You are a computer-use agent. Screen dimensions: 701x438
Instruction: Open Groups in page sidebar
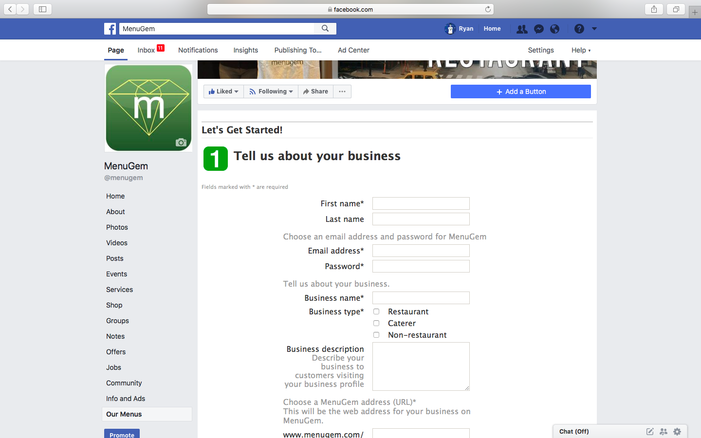coord(117,321)
